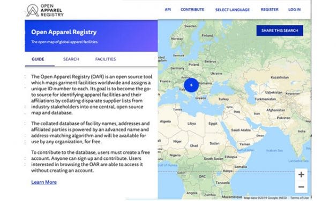The width and height of the screenshot is (336, 201).
Task: Click the 'Pakistan' label on the map
Action: 283,118
